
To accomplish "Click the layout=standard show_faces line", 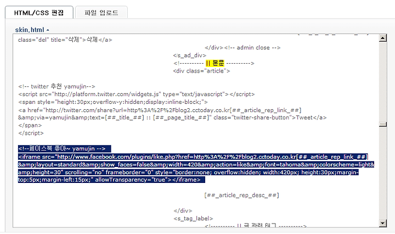I will point(196,165).
